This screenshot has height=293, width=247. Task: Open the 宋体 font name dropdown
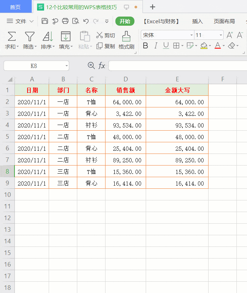(192, 35)
